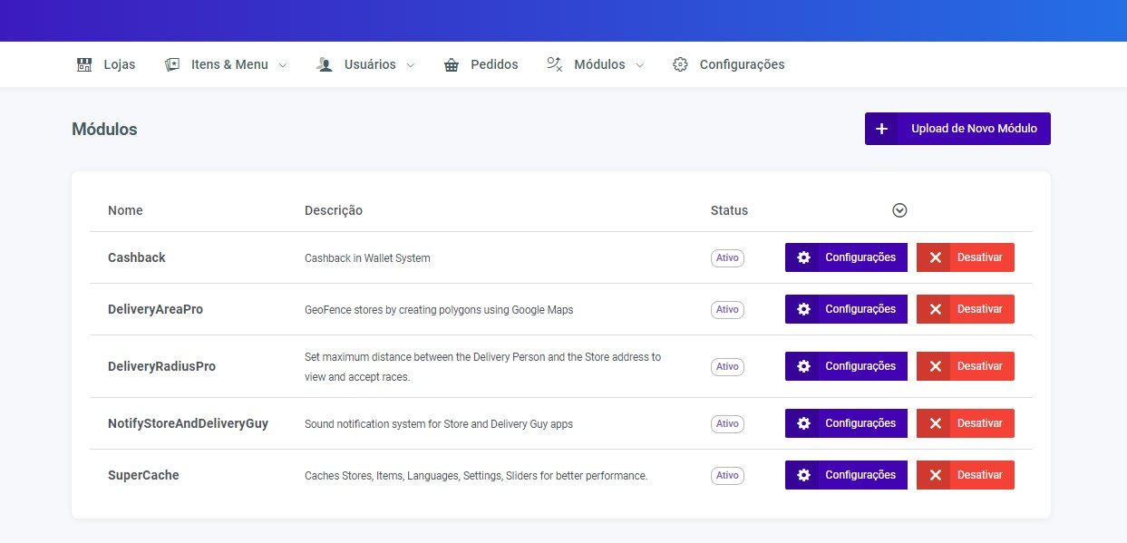Open the circled chevron in table header
The image size is (1127, 543).
coord(899,210)
